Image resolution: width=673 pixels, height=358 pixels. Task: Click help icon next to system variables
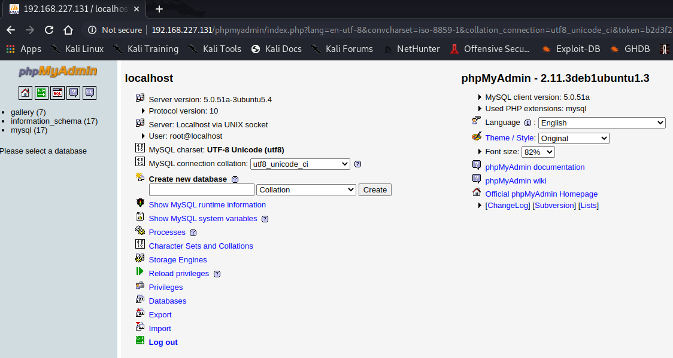tap(265, 219)
